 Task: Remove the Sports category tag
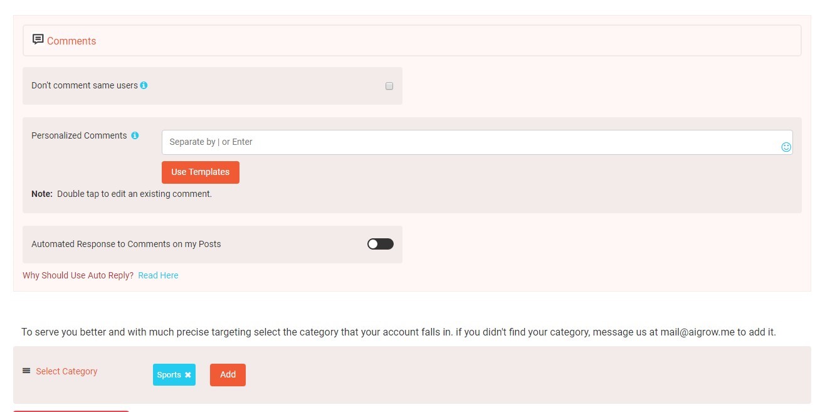click(187, 375)
